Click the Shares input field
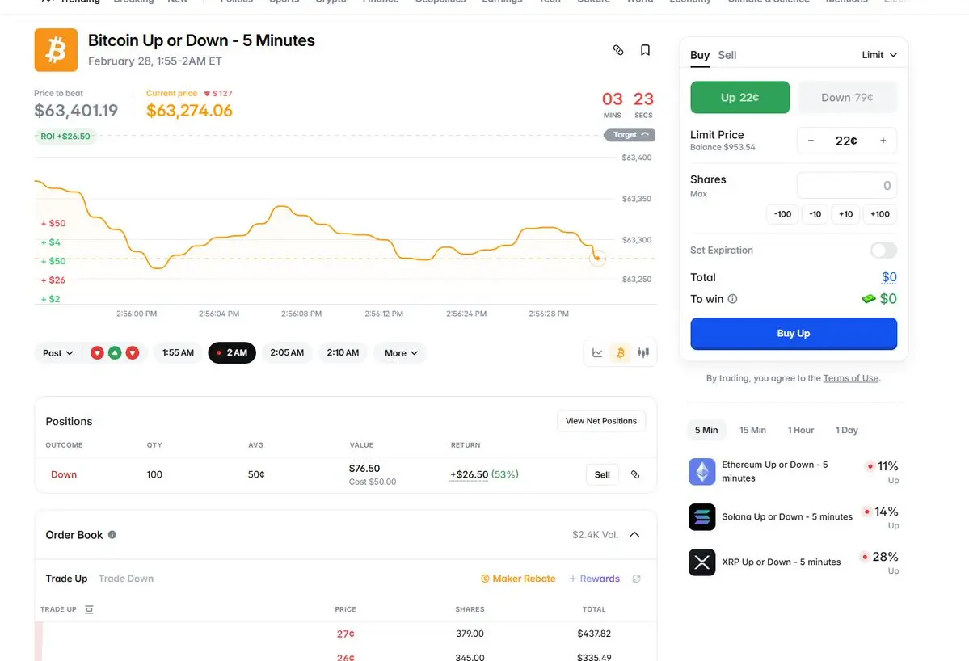Viewport: 969px width, 661px height. pyautogui.click(x=846, y=186)
